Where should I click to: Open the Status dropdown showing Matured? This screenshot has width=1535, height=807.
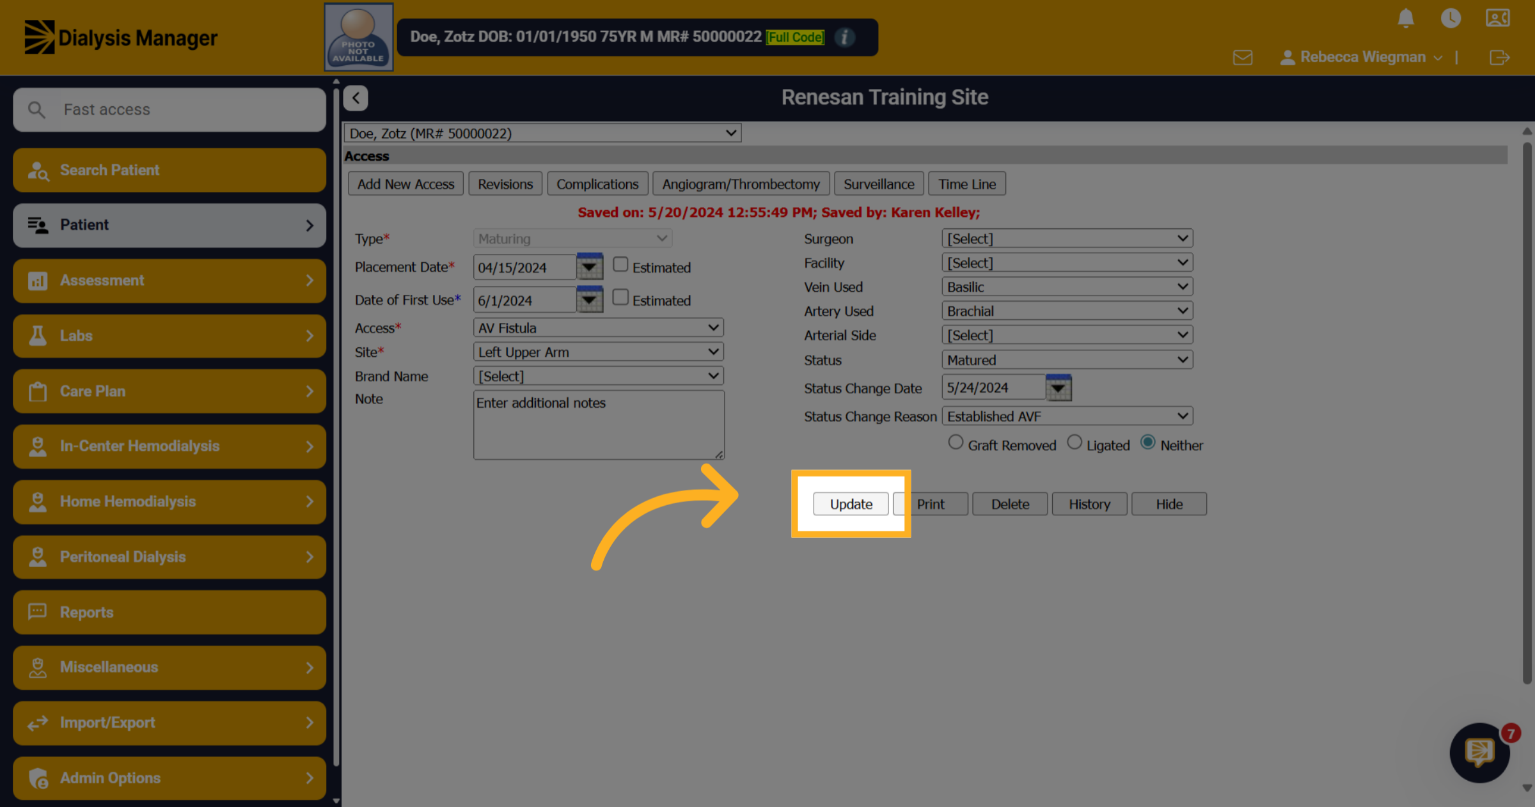click(x=1067, y=359)
